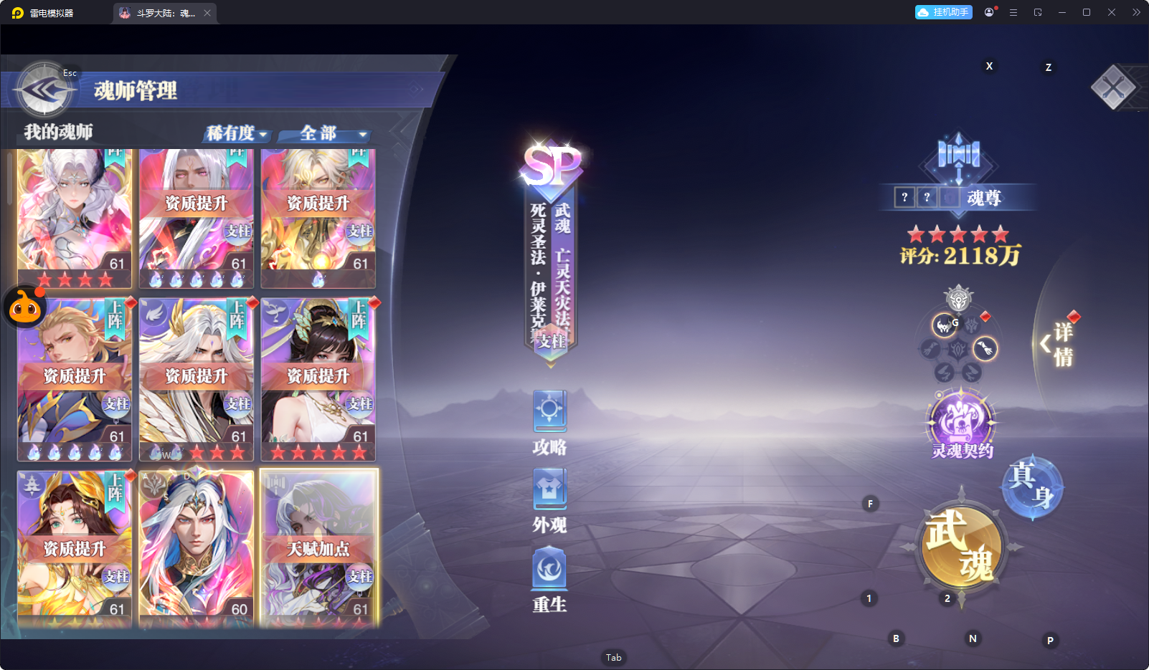Open the 攻略 guide icon
Image resolution: width=1149 pixels, height=670 pixels.
pyautogui.click(x=550, y=423)
